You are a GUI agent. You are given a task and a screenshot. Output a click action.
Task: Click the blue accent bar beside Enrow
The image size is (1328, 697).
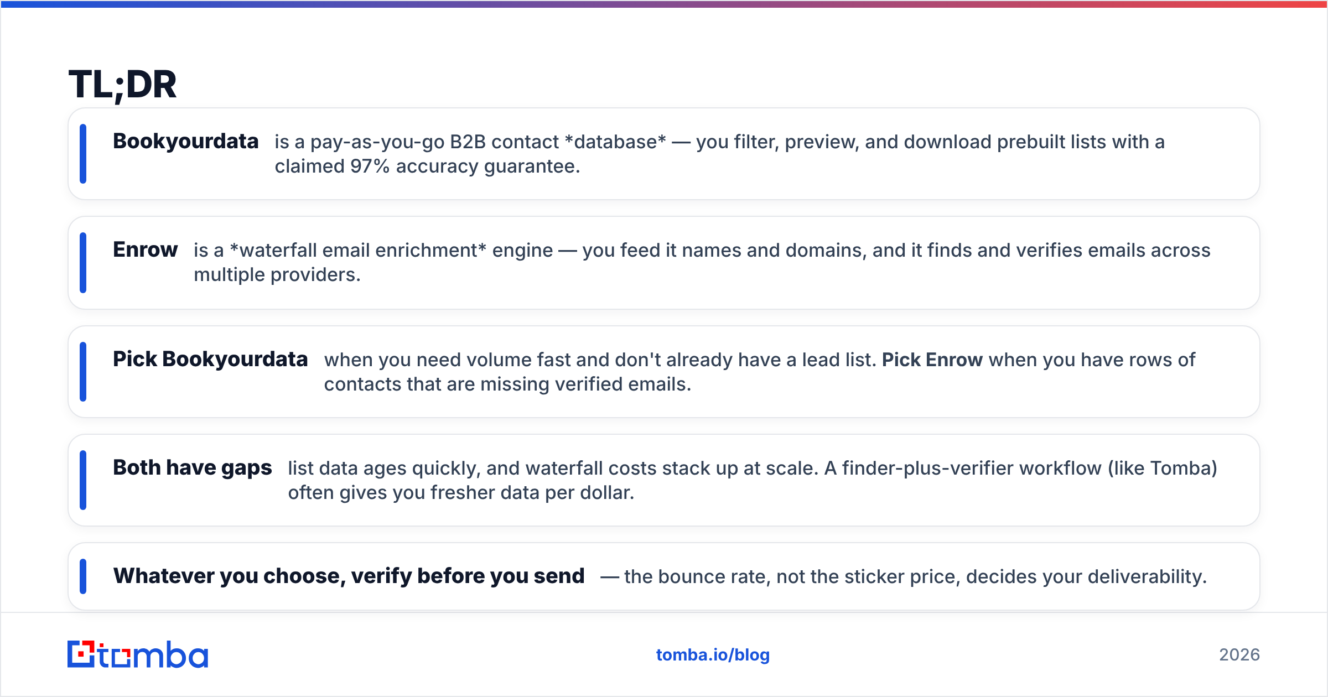[x=83, y=263]
